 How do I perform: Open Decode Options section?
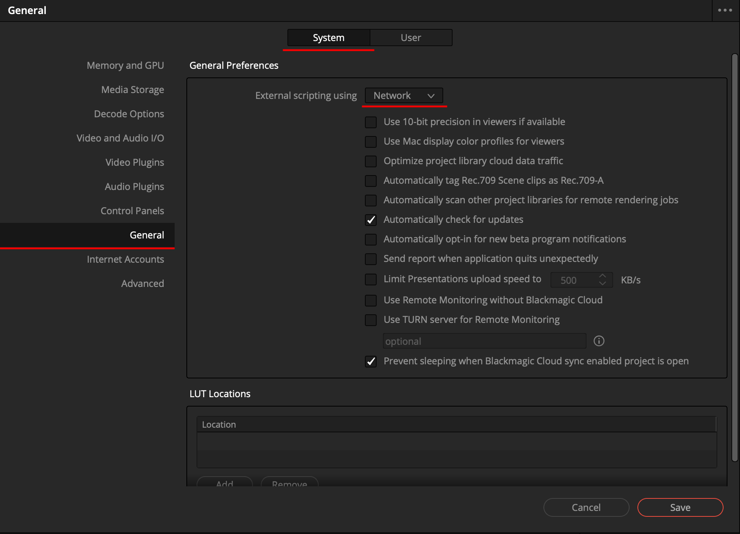[x=129, y=114]
